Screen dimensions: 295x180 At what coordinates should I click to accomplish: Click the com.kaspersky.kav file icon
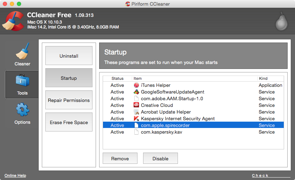click(x=136, y=132)
